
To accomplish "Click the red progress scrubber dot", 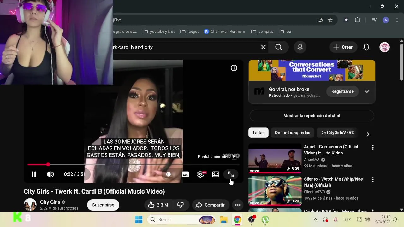I will [48, 165].
